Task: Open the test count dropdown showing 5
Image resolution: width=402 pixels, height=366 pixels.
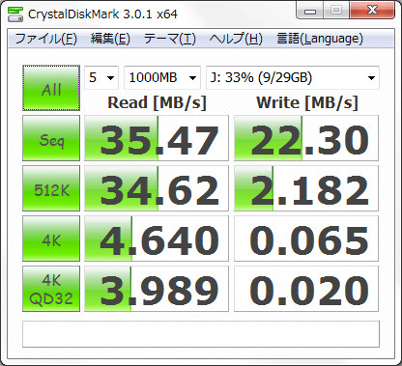Action: [x=101, y=77]
